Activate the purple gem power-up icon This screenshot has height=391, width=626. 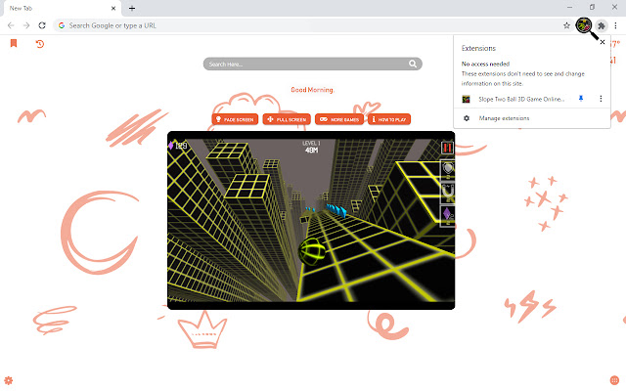point(448,216)
